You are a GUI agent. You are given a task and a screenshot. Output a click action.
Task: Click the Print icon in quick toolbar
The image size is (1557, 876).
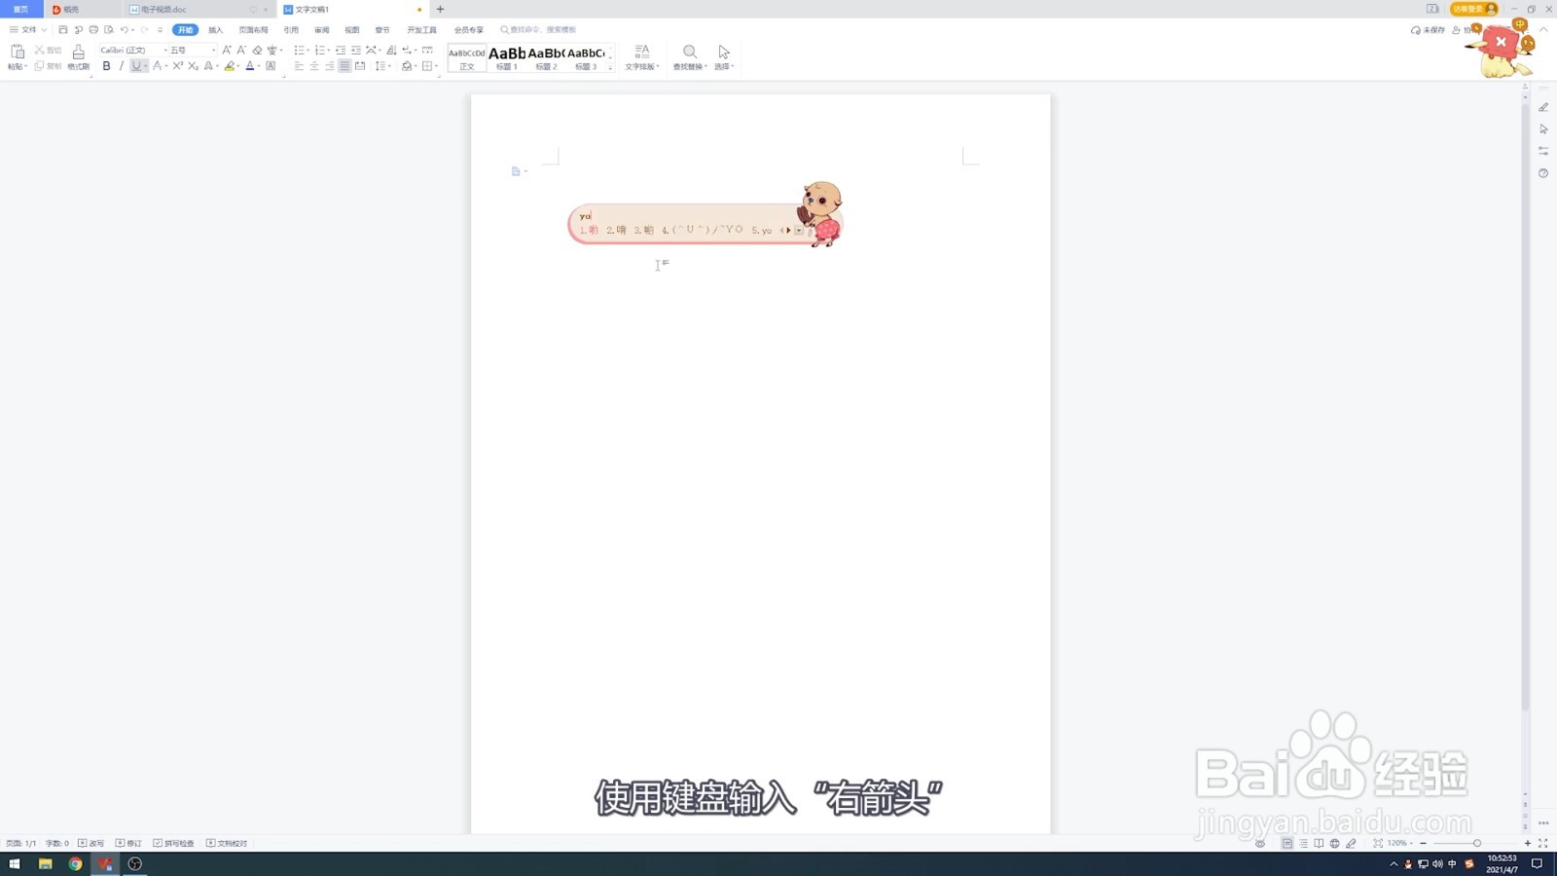pyautogui.click(x=93, y=30)
